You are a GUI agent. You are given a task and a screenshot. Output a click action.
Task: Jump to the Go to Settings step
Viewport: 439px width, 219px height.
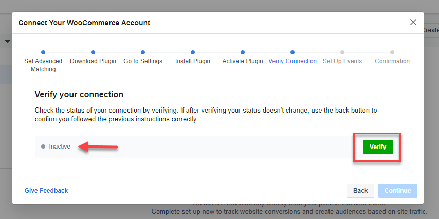point(143,61)
